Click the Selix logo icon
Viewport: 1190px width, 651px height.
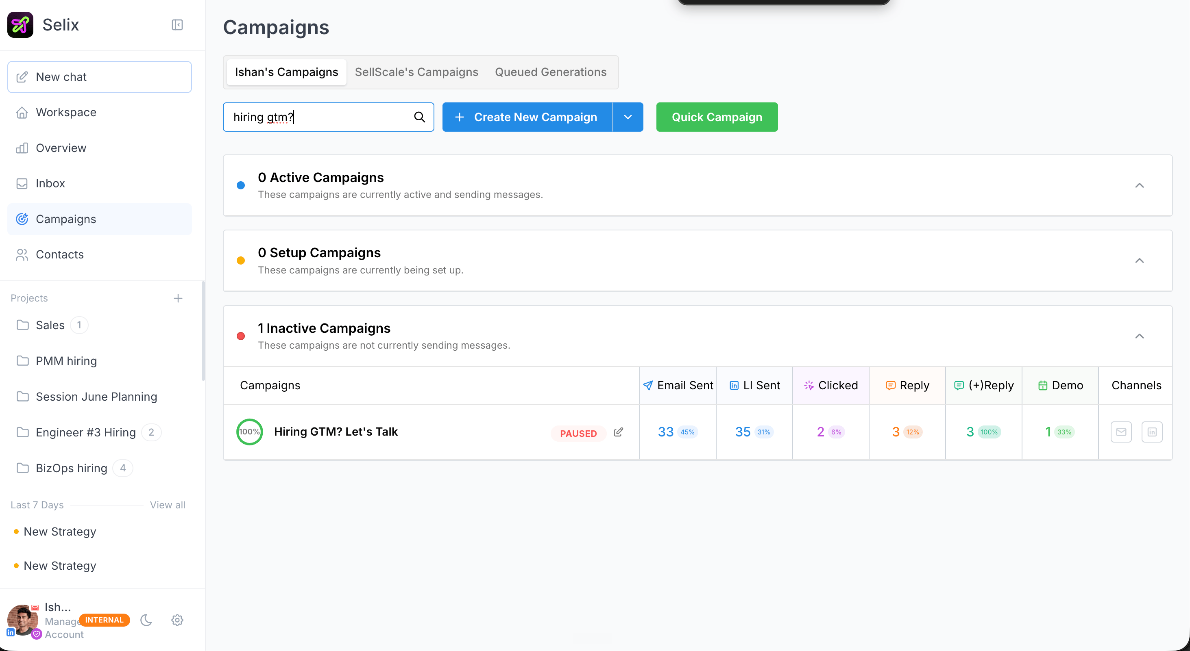(x=20, y=24)
